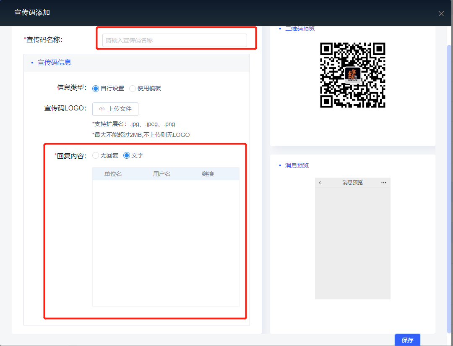Screen dimensions: 453x346
Task: Choose 文字 for reply content
Action: coord(133,156)
